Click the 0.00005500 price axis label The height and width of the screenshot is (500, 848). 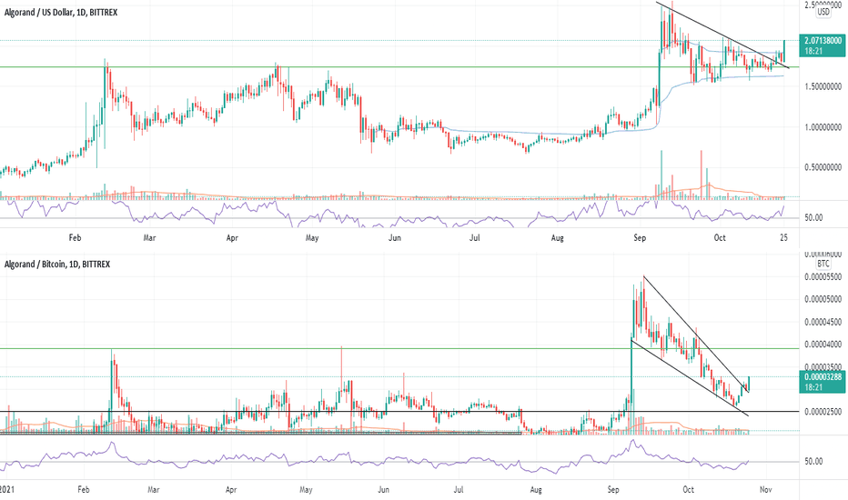click(823, 276)
